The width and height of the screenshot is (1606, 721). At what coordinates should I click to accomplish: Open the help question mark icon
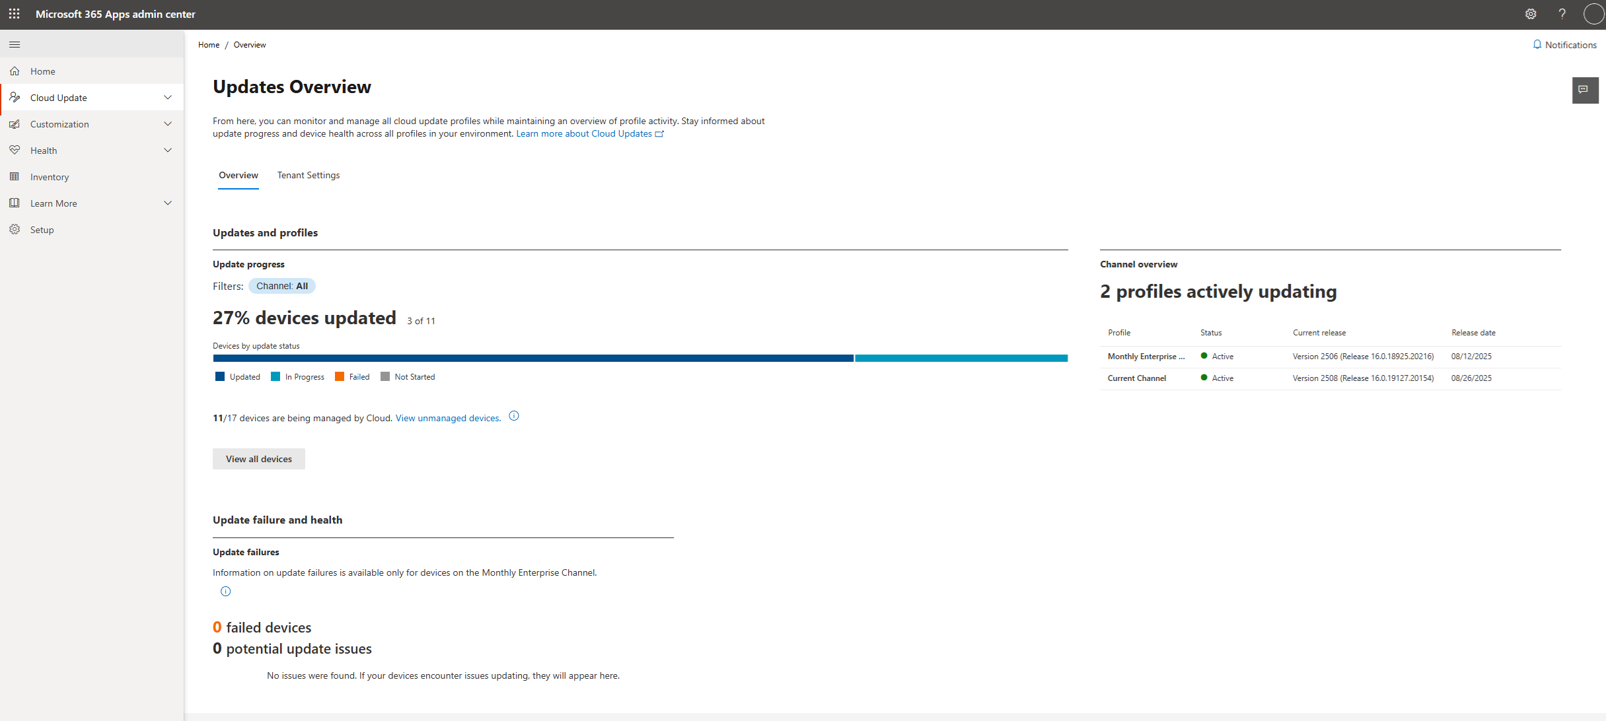(x=1562, y=14)
